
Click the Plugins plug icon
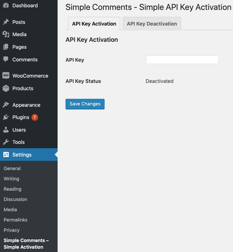click(x=6, y=117)
